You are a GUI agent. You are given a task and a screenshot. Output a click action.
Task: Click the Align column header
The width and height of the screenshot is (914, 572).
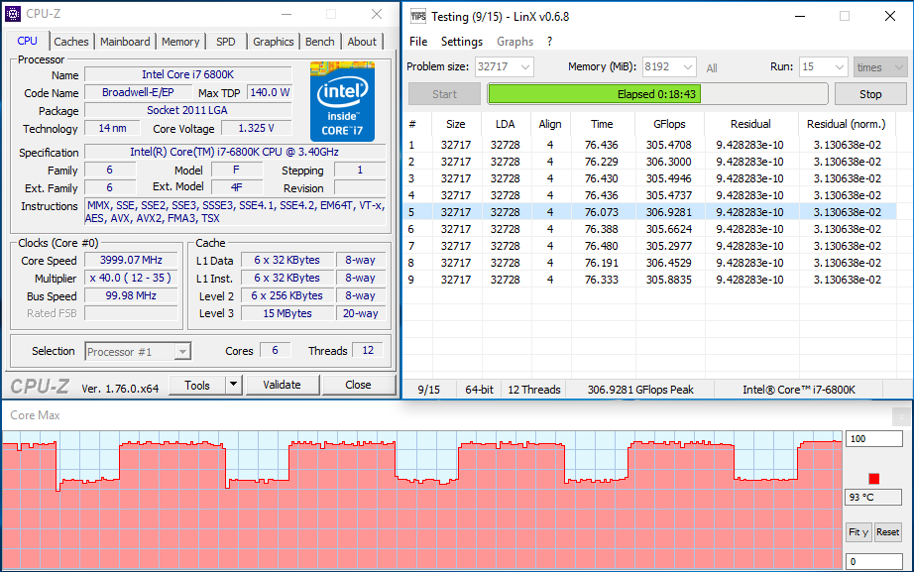tap(549, 124)
